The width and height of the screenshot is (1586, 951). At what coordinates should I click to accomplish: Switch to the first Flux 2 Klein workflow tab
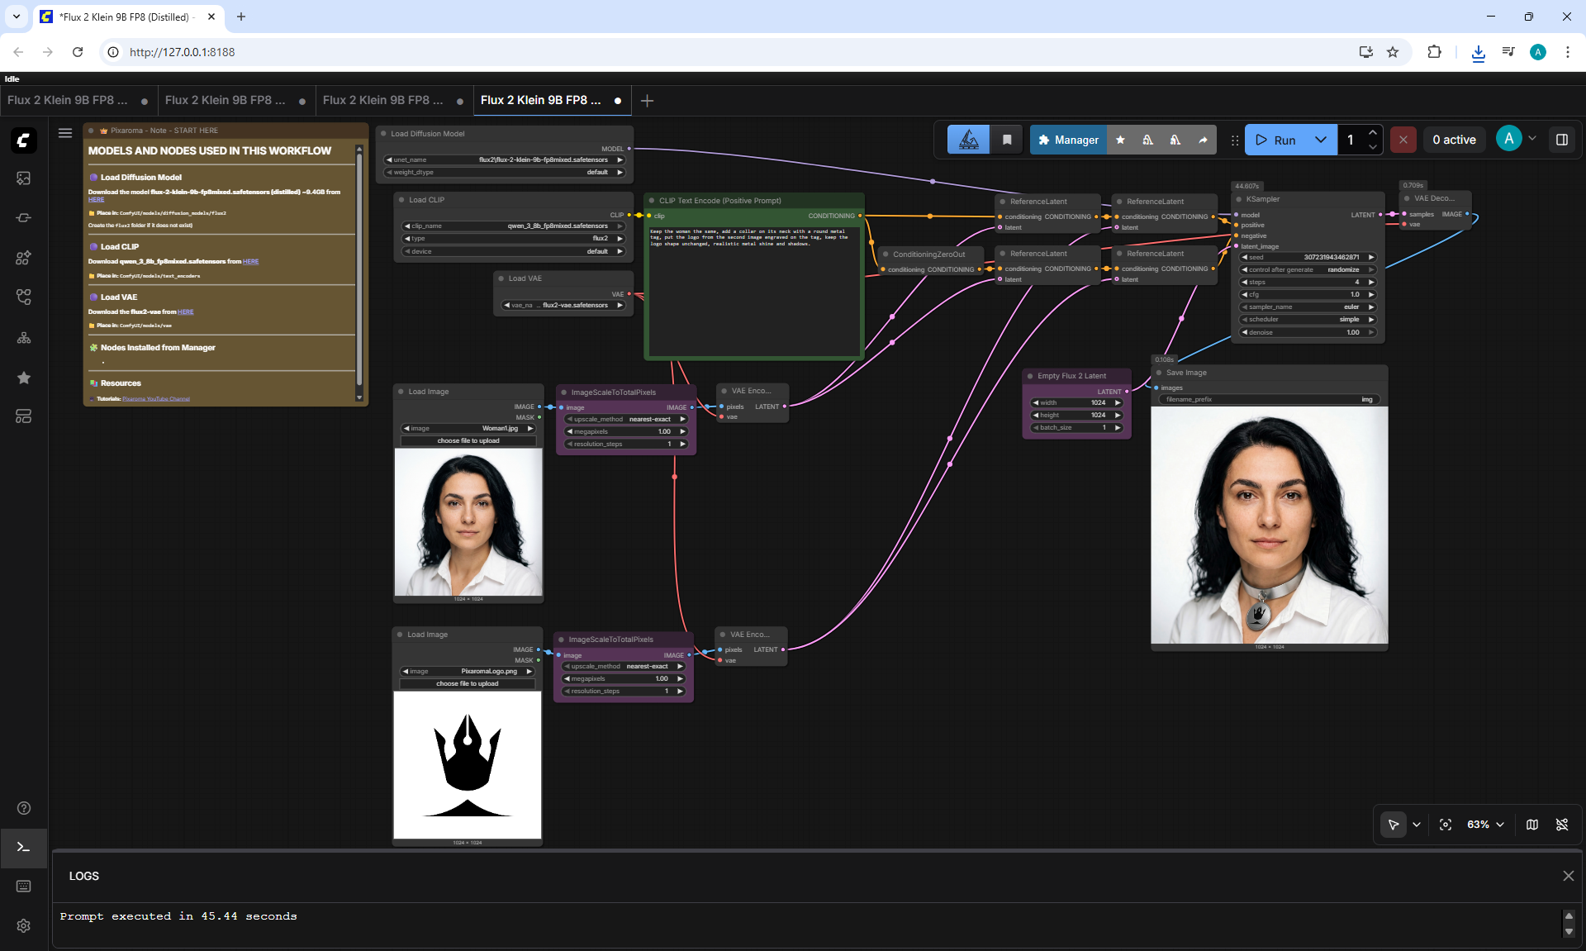click(x=68, y=100)
